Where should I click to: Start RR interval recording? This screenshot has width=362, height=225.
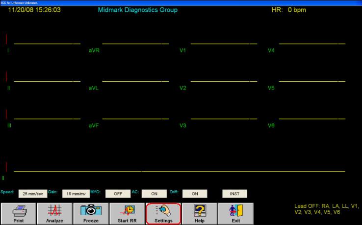click(x=127, y=214)
